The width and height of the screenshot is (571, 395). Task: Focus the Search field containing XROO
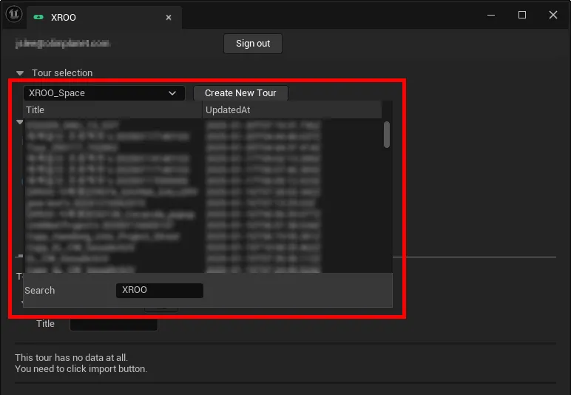point(160,291)
